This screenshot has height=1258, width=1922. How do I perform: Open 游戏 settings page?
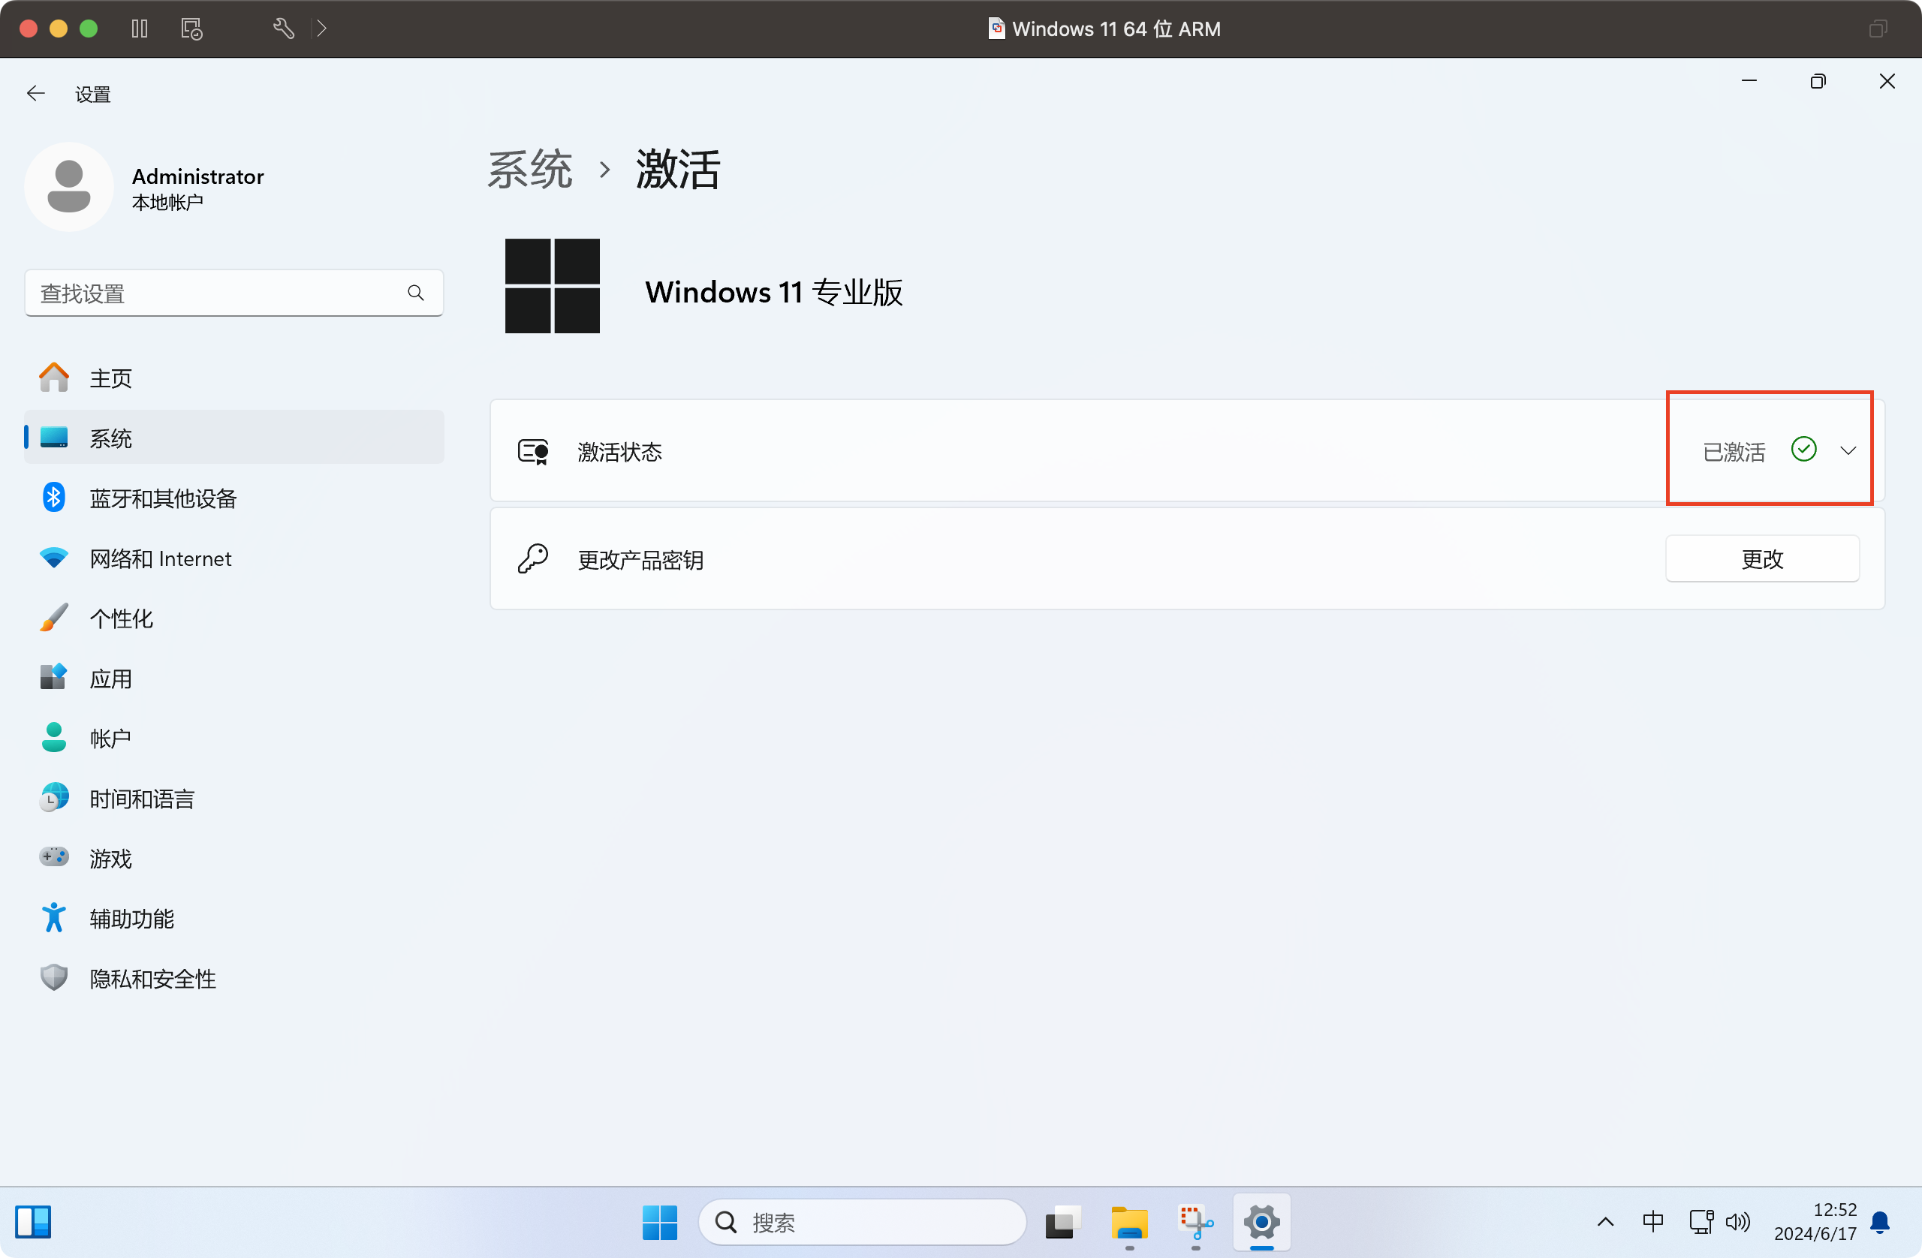[234, 859]
